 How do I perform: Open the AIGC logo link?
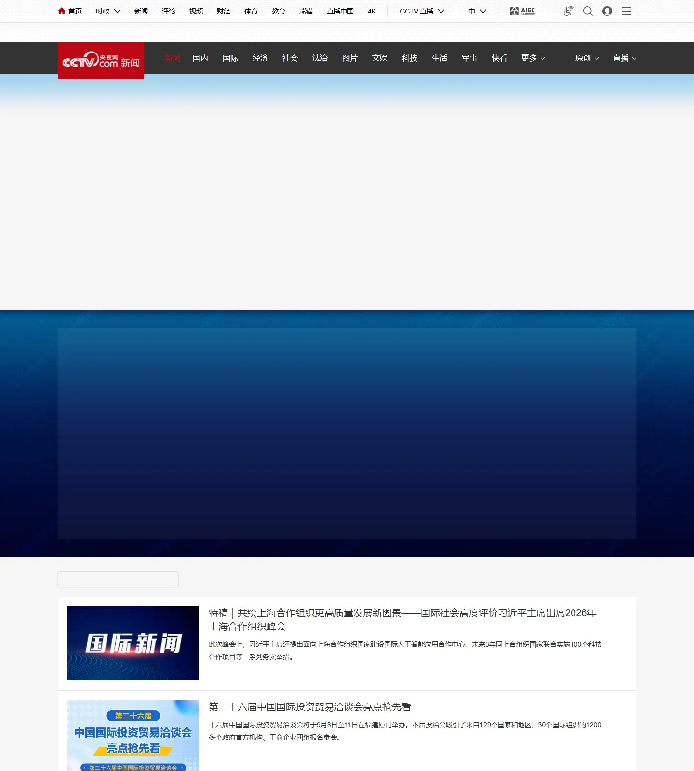[522, 11]
